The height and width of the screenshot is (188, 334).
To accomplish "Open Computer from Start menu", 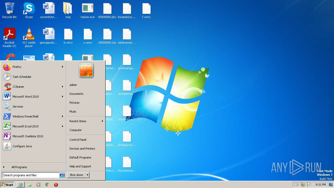I will click(x=86, y=130).
